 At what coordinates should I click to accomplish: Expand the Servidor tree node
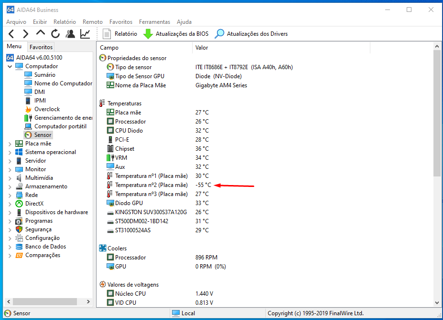coord(10,161)
